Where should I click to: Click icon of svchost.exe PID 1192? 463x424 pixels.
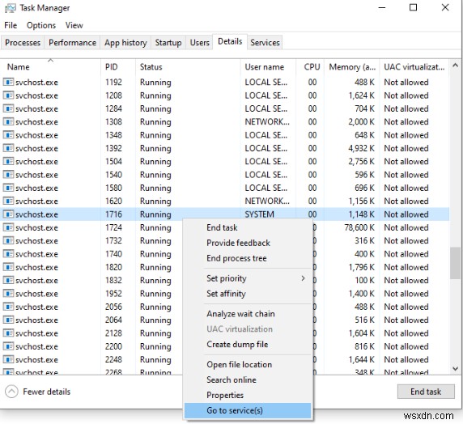click(8, 82)
